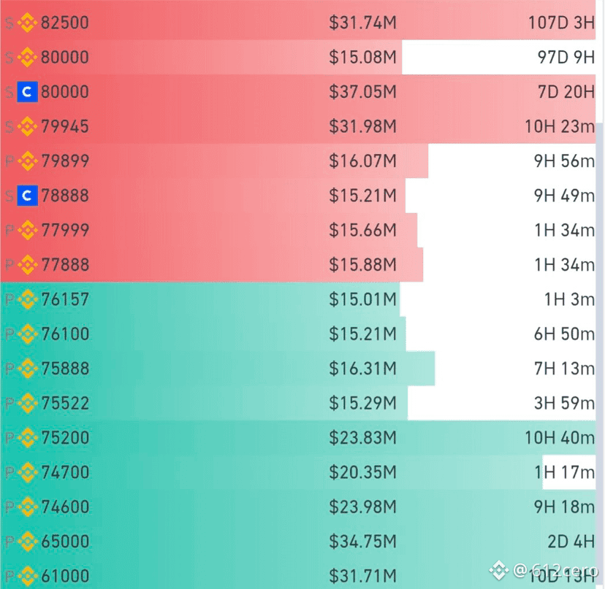
Task: Select price 76157
Action: [65, 300]
